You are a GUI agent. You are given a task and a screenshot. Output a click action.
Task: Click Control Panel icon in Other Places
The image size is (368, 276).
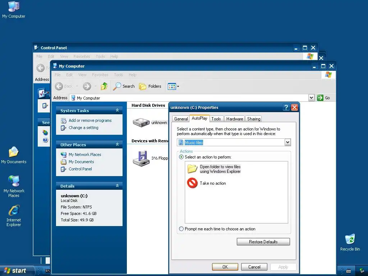63,169
